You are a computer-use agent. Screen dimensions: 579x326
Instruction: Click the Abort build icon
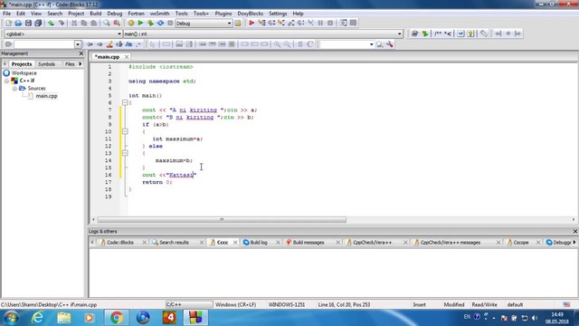click(x=170, y=23)
